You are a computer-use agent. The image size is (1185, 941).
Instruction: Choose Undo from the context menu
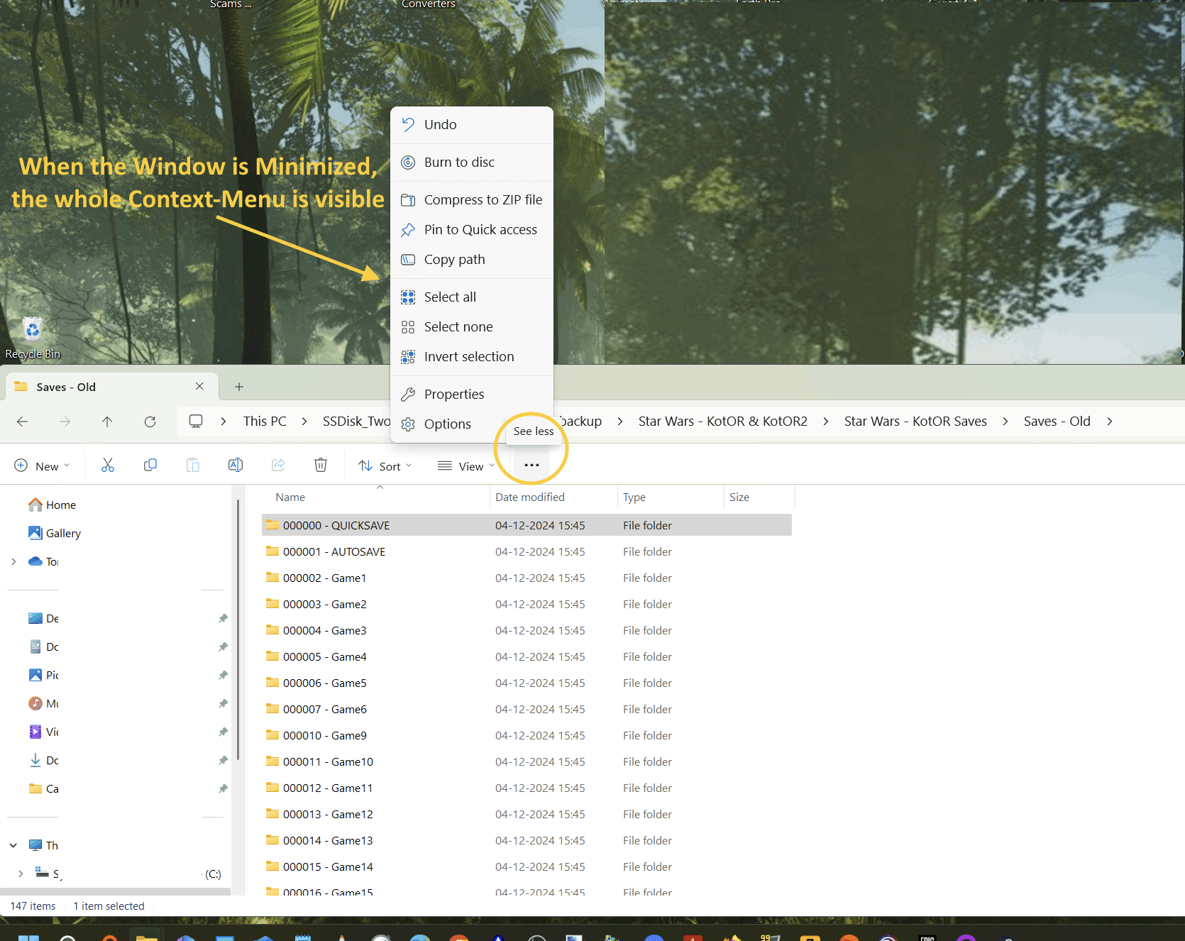pos(472,125)
